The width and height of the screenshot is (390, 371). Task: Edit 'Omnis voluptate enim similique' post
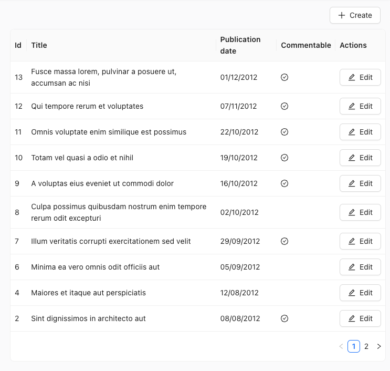click(x=360, y=132)
